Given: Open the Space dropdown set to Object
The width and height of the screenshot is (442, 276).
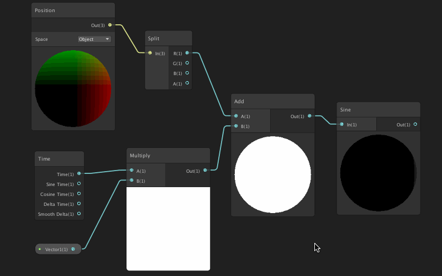Looking at the screenshot, I should tap(94, 39).
